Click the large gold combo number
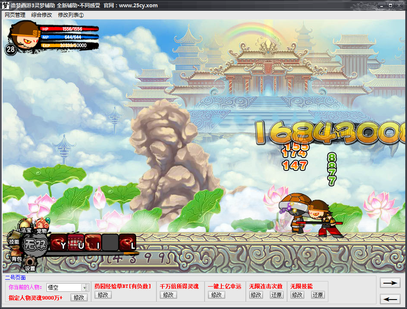Screen dimensions: 407x309 click(330, 133)
